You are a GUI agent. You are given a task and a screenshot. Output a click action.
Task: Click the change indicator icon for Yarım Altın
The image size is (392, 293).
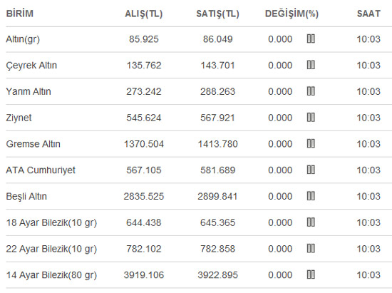[x=311, y=91]
